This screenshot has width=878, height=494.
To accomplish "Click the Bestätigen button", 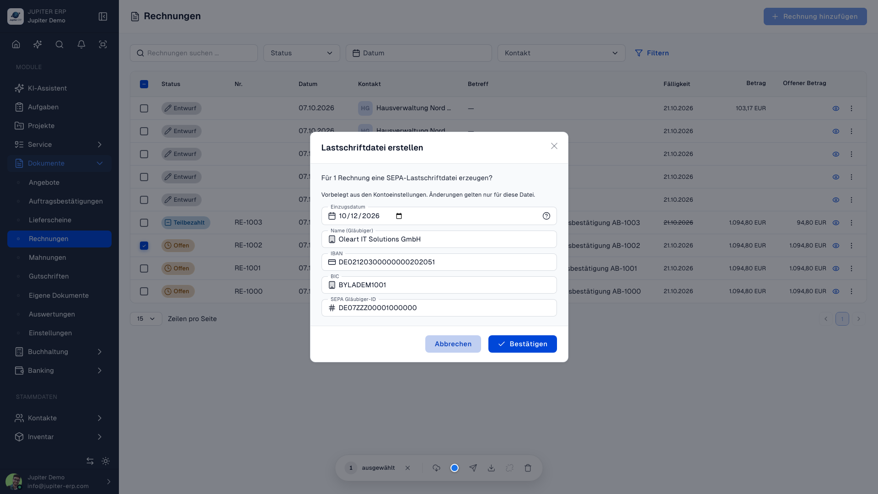I will (x=523, y=344).
